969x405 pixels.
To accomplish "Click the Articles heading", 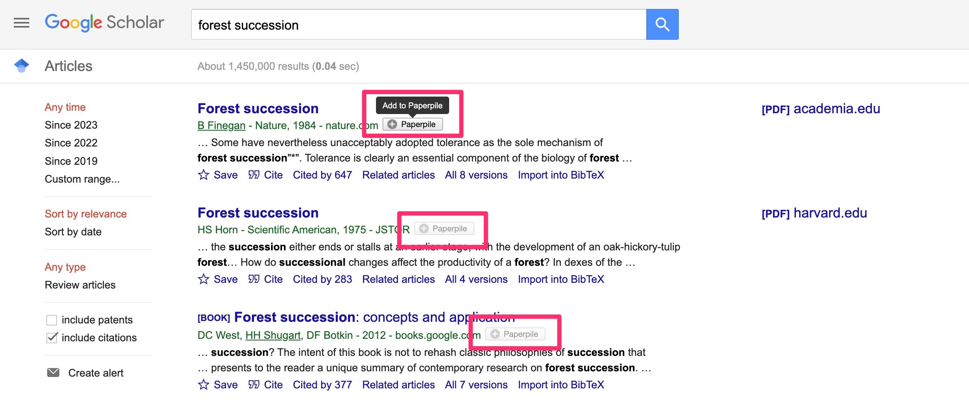I will [69, 66].
